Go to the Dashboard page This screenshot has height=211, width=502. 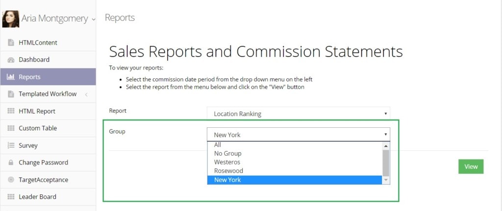click(x=48, y=60)
